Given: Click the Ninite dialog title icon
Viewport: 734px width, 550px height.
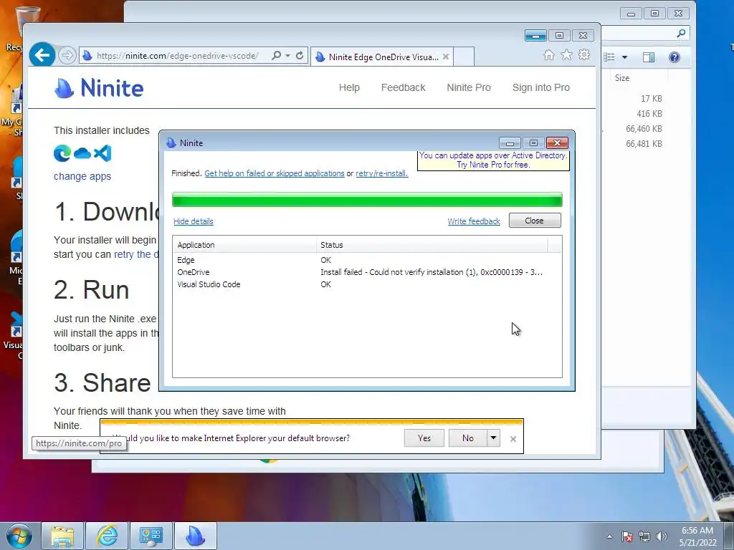Looking at the screenshot, I should pos(171,143).
